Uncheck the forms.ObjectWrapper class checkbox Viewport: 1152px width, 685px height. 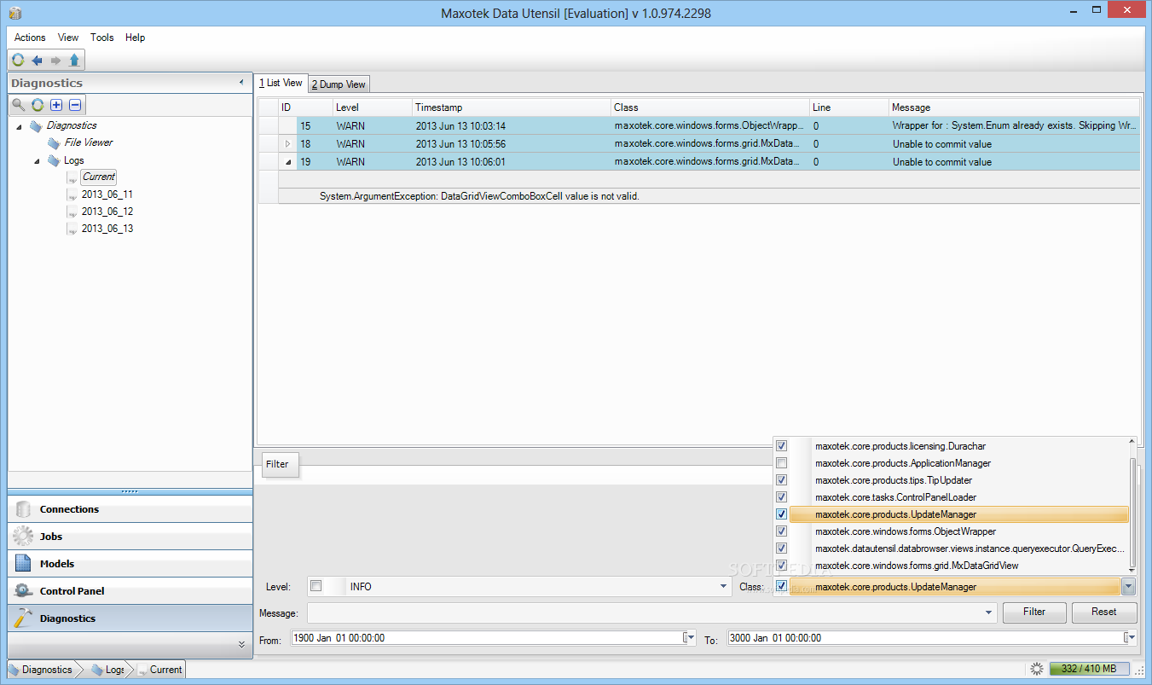tap(781, 531)
